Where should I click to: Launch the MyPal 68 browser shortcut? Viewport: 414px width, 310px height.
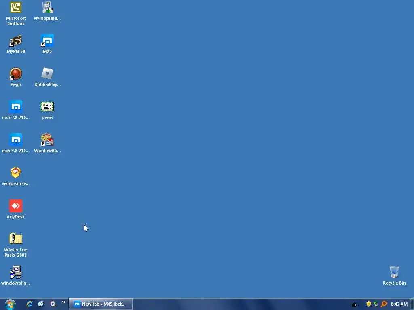tap(16, 44)
